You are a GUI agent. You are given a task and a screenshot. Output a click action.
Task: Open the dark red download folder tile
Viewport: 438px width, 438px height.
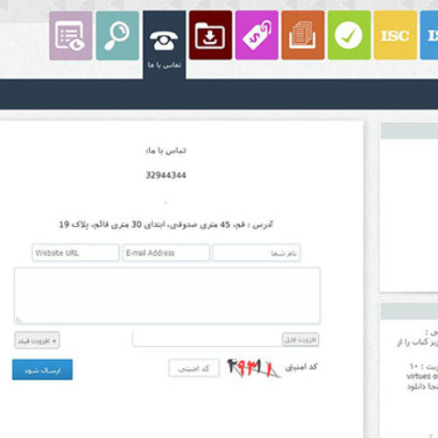(x=210, y=35)
